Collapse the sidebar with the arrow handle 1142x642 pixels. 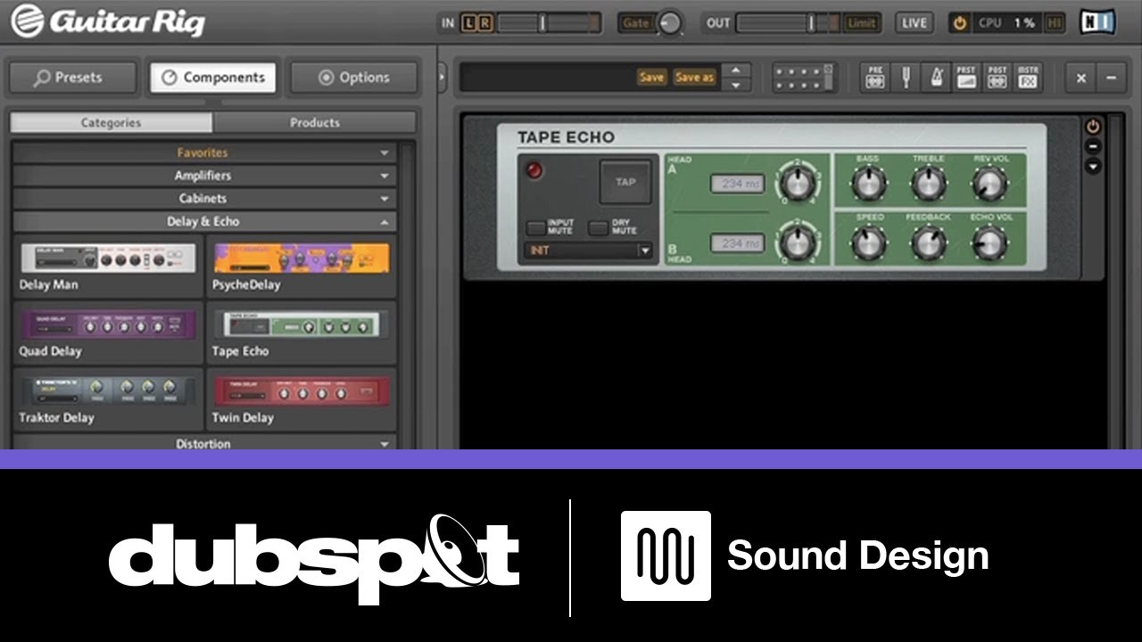click(442, 77)
